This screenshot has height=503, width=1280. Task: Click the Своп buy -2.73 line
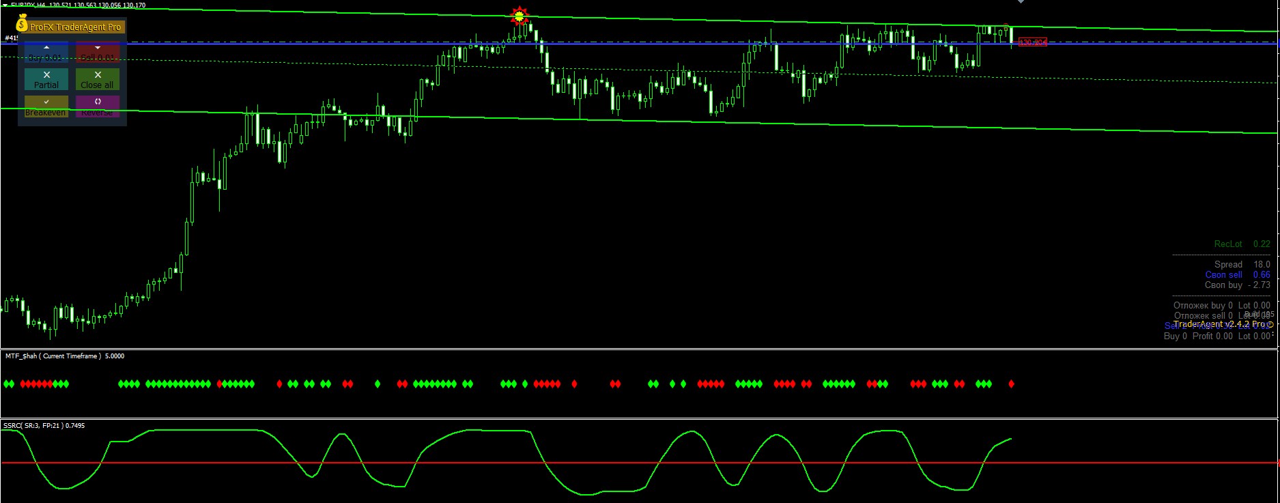point(1237,285)
